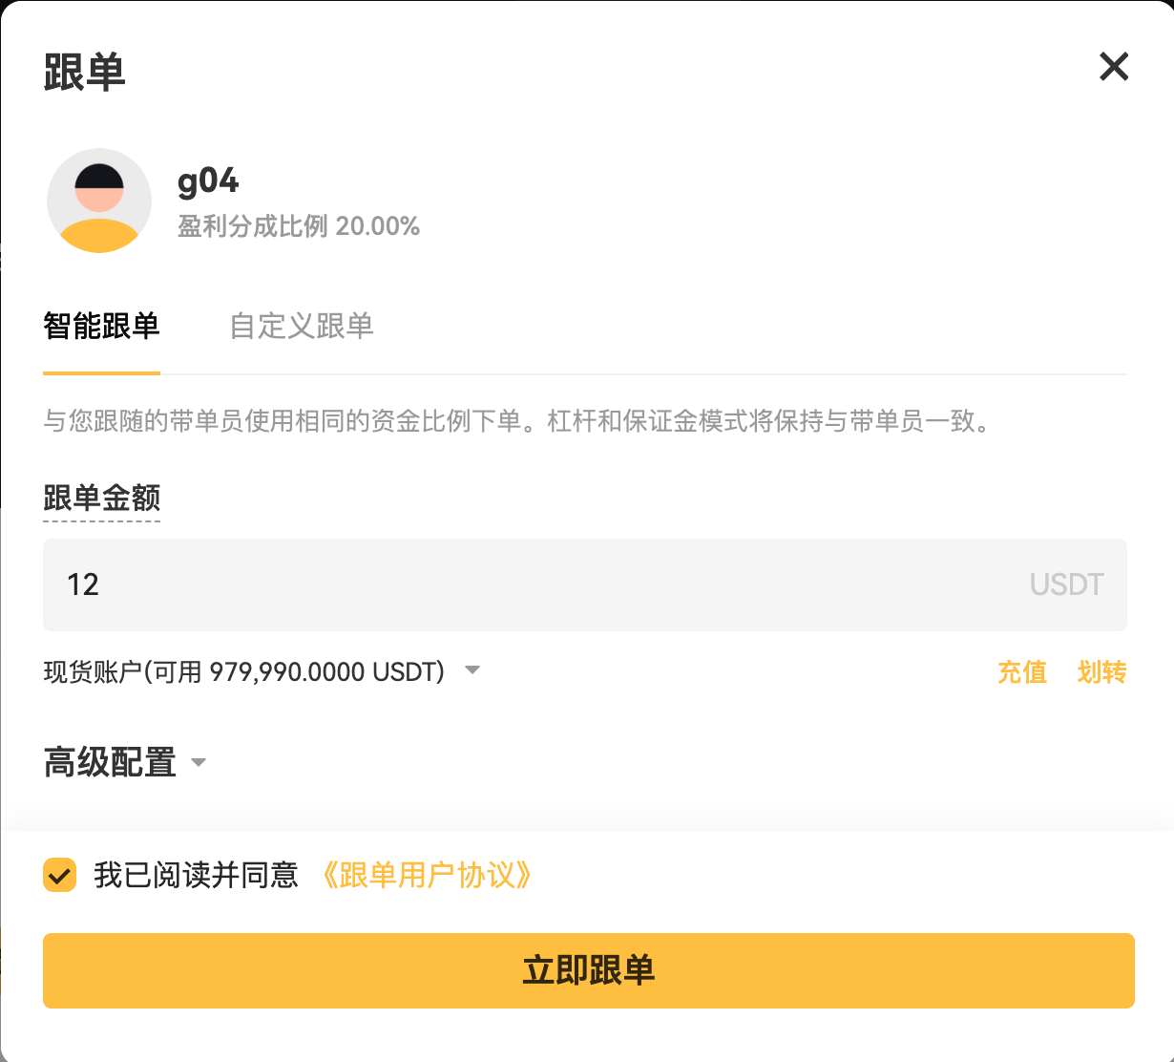Click the arrow icon beside 现货账户 balance
This screenshot has width=1174, height=1062.
click(x=472, y=670)
